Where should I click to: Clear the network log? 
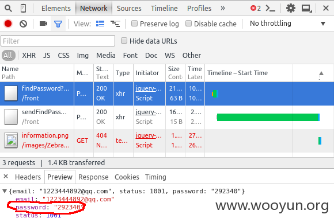[23, 24]
